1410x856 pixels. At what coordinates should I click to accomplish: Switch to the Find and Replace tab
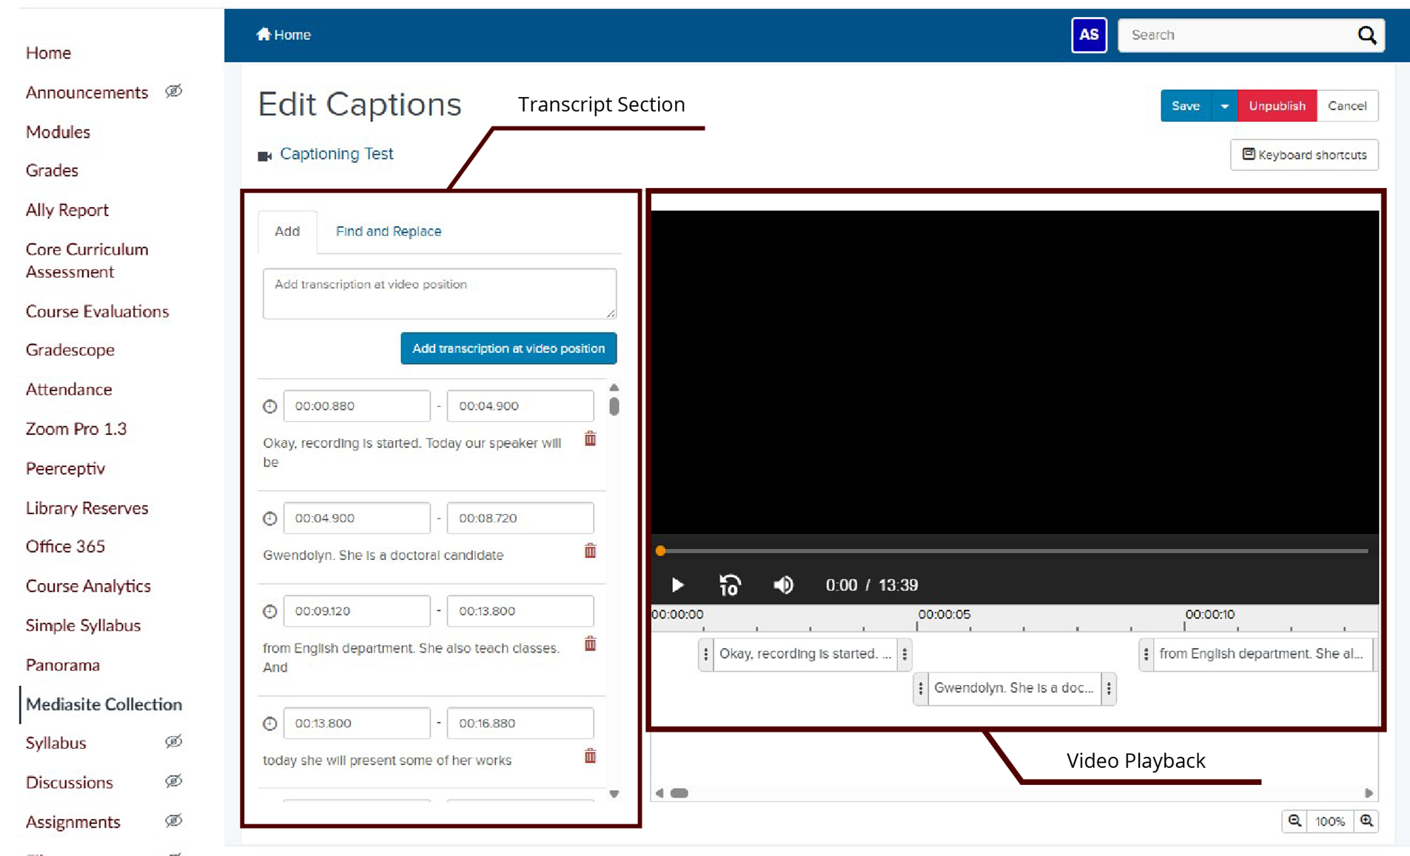(388, 232)
